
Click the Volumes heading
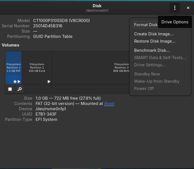click(x=10, y=45)
